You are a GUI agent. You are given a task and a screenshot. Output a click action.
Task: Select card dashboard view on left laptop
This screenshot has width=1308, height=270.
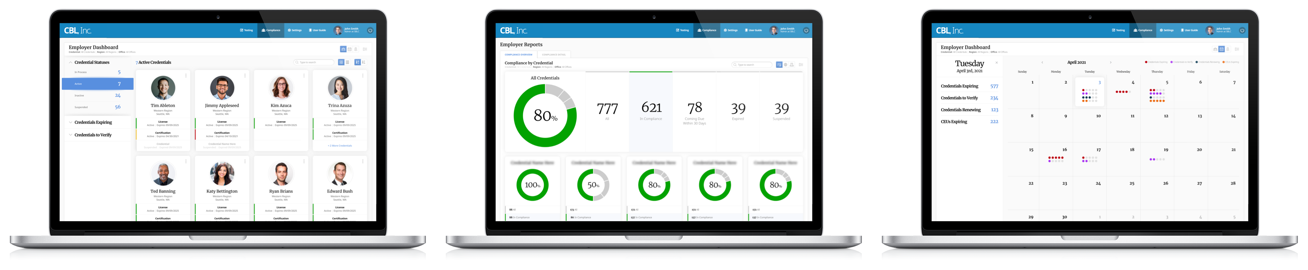pos(343,49)
